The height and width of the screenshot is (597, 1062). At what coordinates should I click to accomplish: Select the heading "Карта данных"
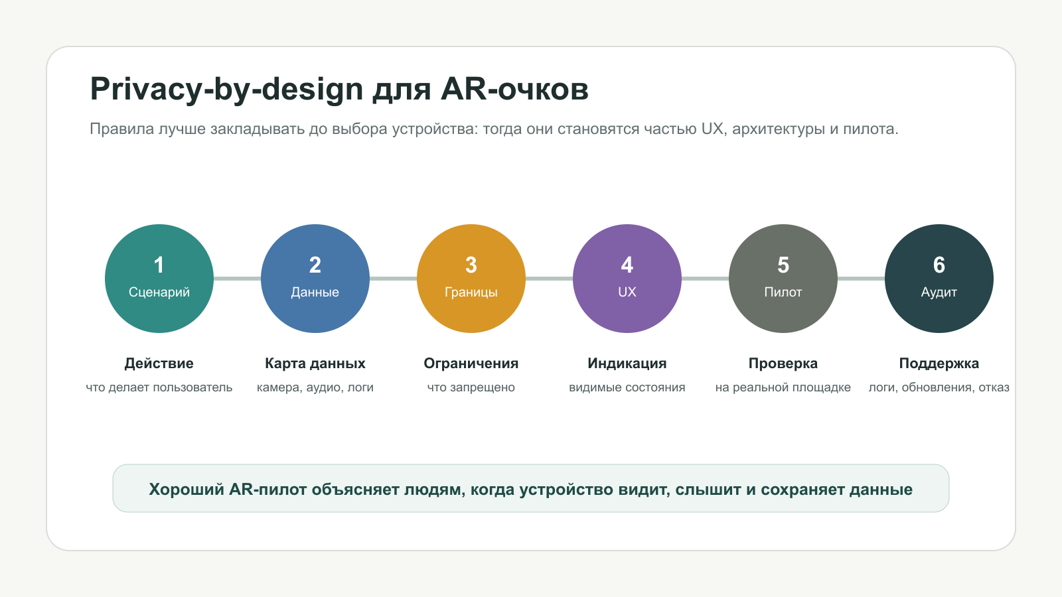tap(315, 364)
